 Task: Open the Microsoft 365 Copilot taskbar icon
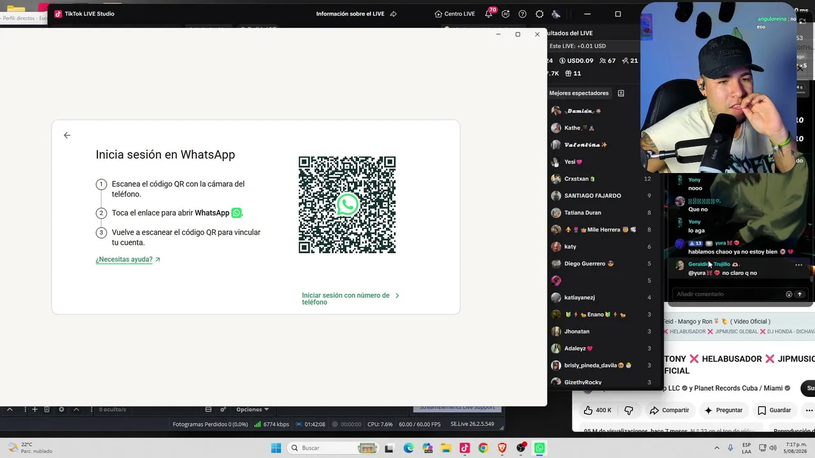[427, 448]
